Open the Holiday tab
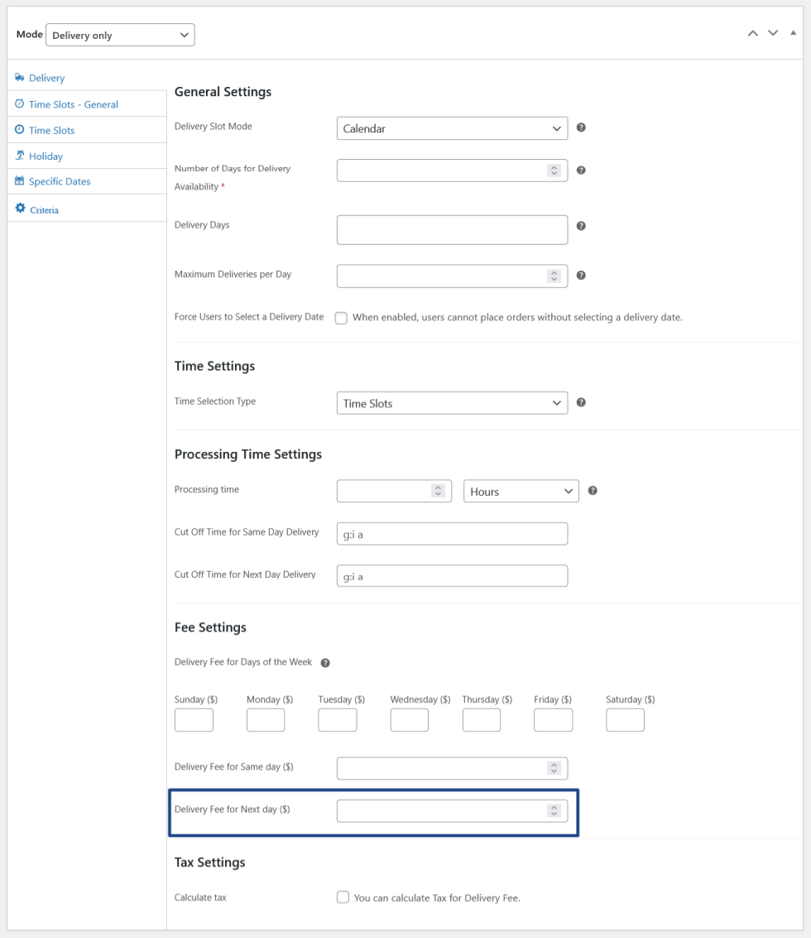The image size is (811, 938). pyautogui.click(x=46, y=156)
